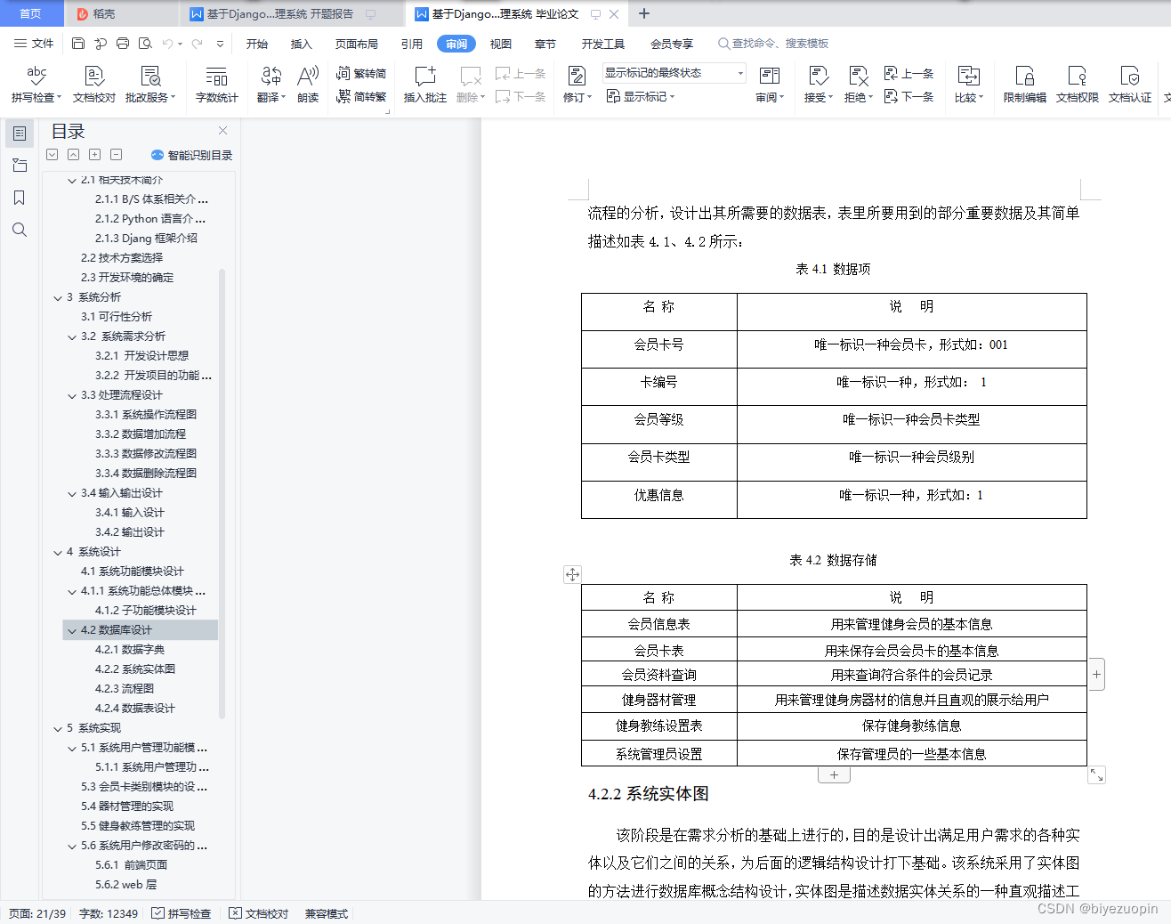Switch to the 视图 ribbon tab
Viewport: 1171px width, 924px height.
click(501, 44)
